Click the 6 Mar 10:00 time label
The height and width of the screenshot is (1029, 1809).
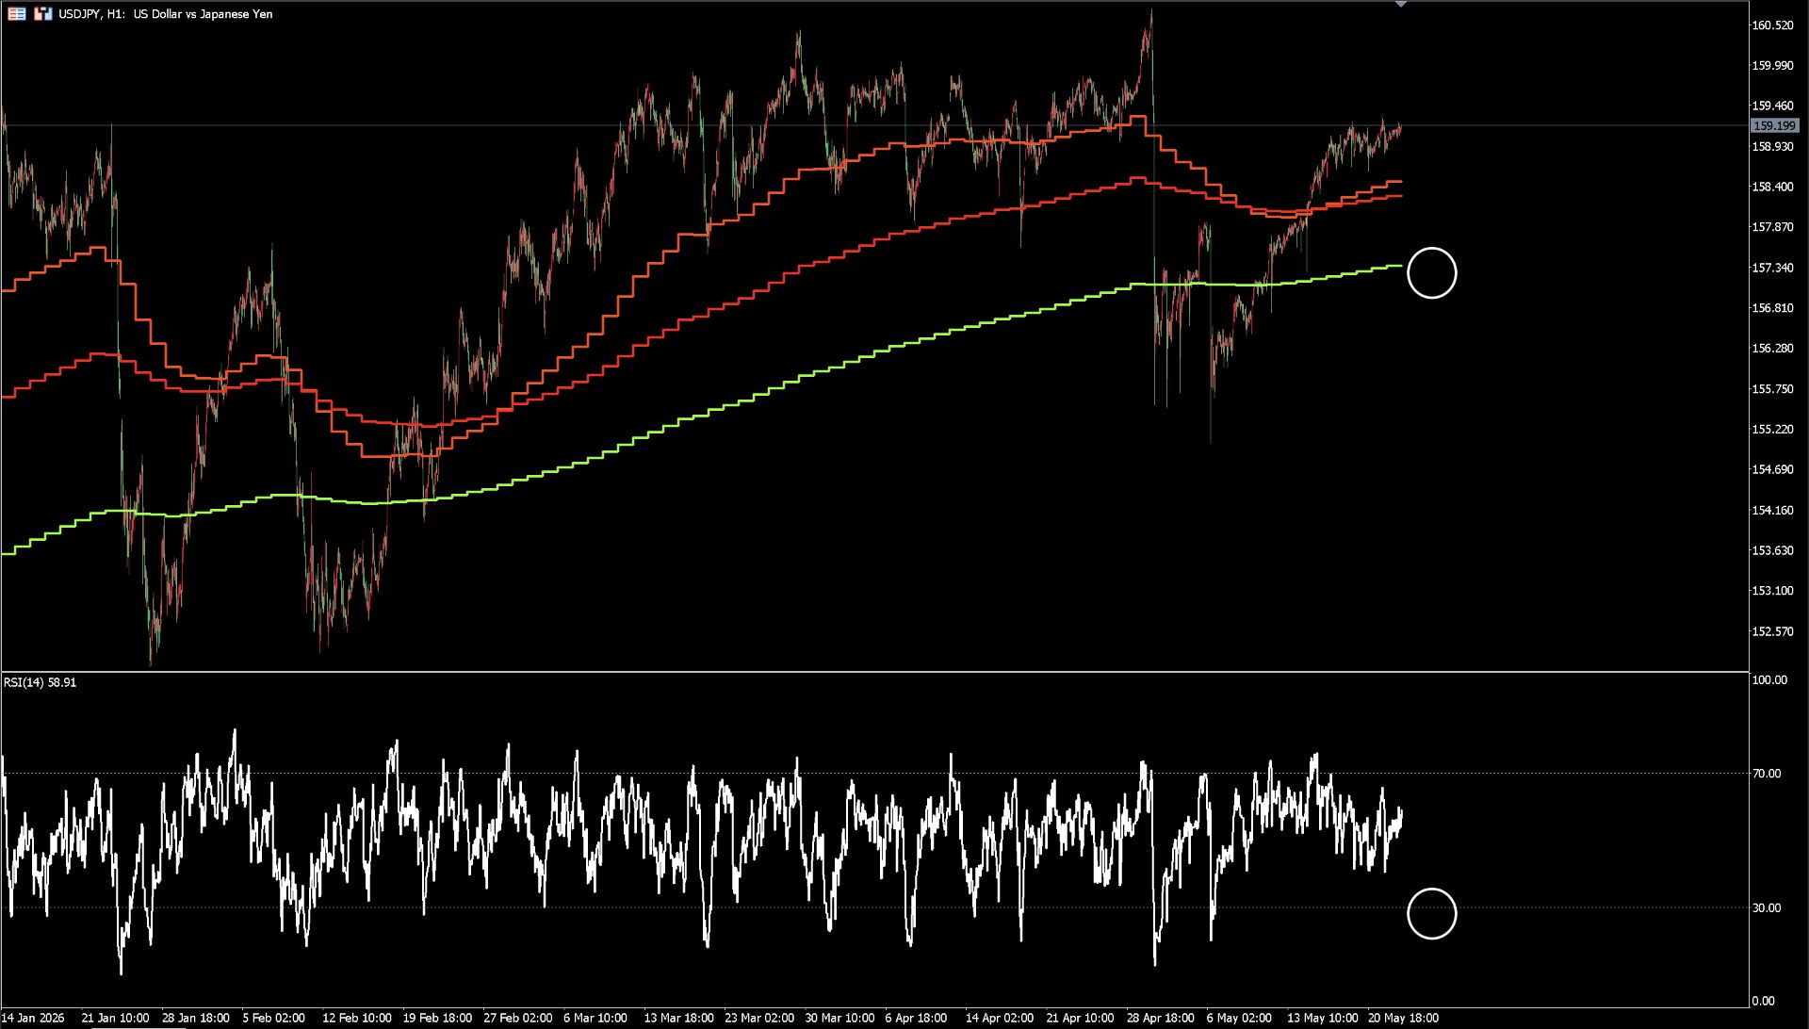(595, 1018)
